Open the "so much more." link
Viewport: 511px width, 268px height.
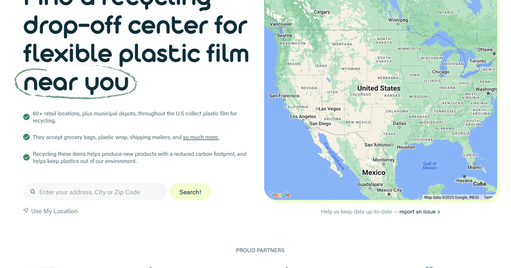coord(201,137)
